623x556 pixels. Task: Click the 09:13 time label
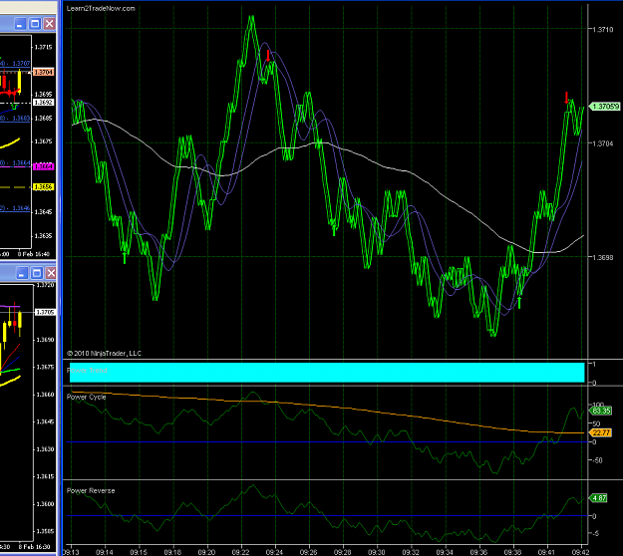(71, 552)
